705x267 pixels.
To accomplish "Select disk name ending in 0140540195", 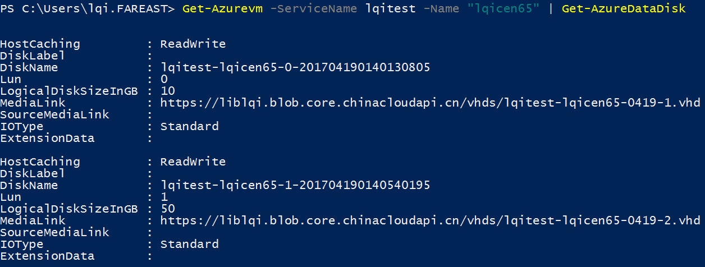I will [x=295, y=185].
